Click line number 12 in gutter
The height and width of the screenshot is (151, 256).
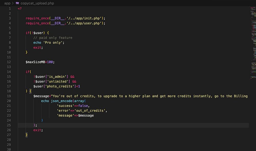click(x=9, y=62)
